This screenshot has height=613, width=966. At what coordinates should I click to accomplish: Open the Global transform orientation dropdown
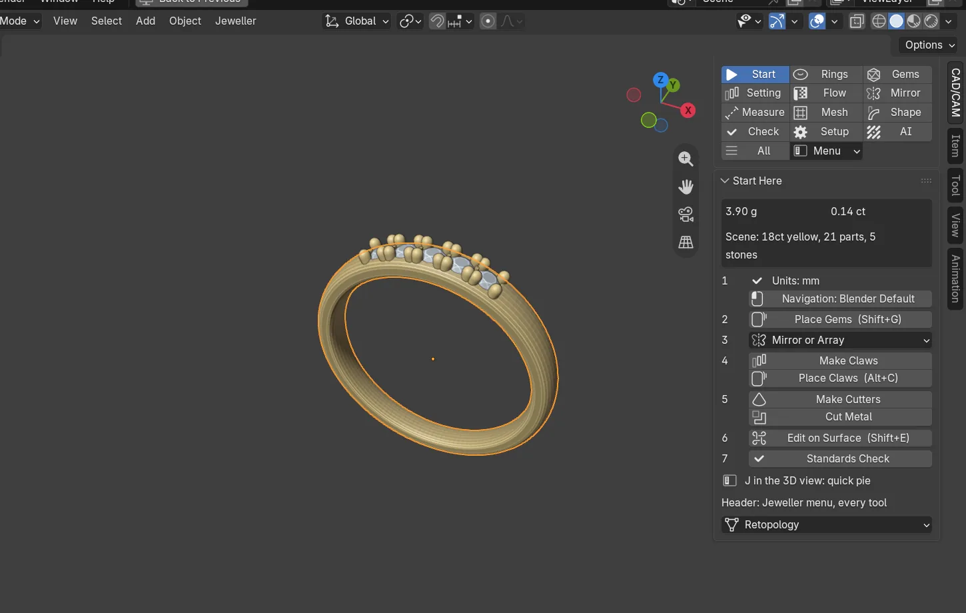[356, 21]
